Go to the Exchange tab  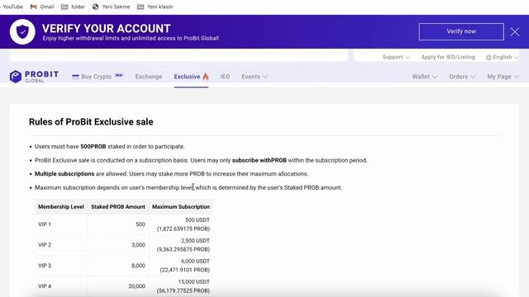pos(149,77)
